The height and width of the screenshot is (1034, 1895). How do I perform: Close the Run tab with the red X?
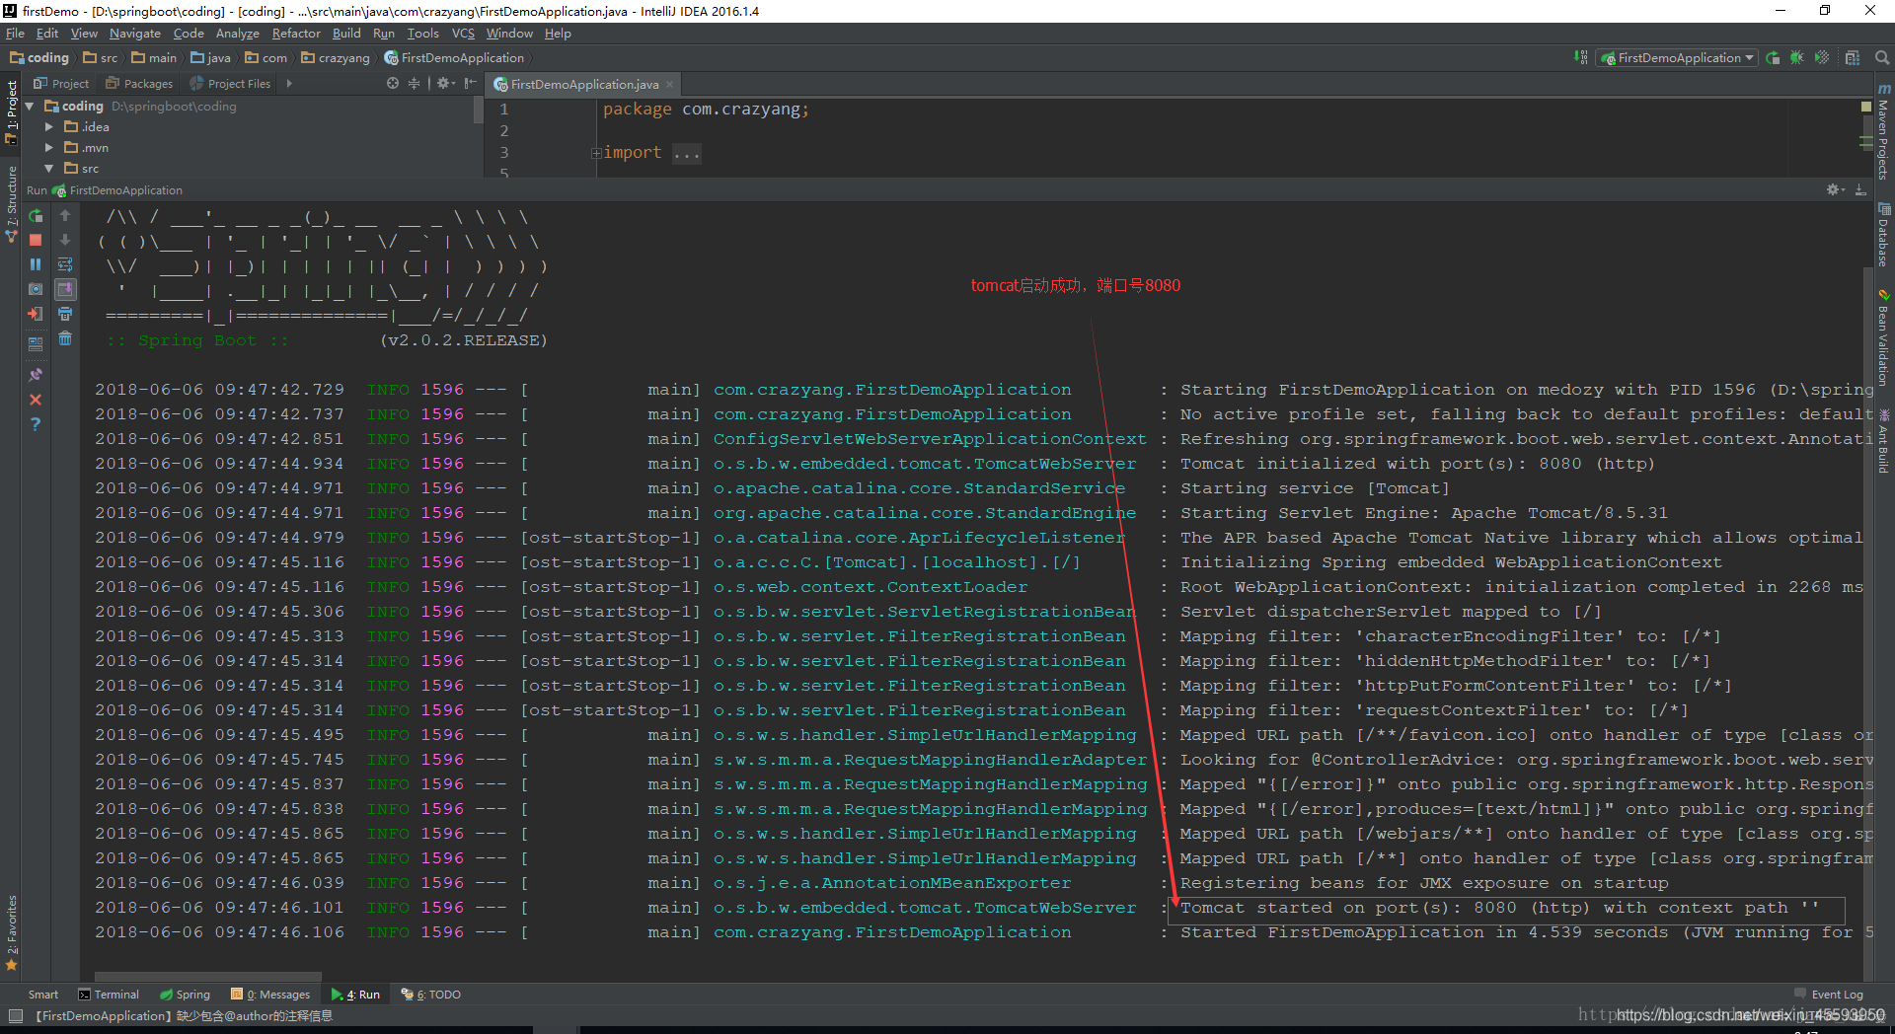36,400
